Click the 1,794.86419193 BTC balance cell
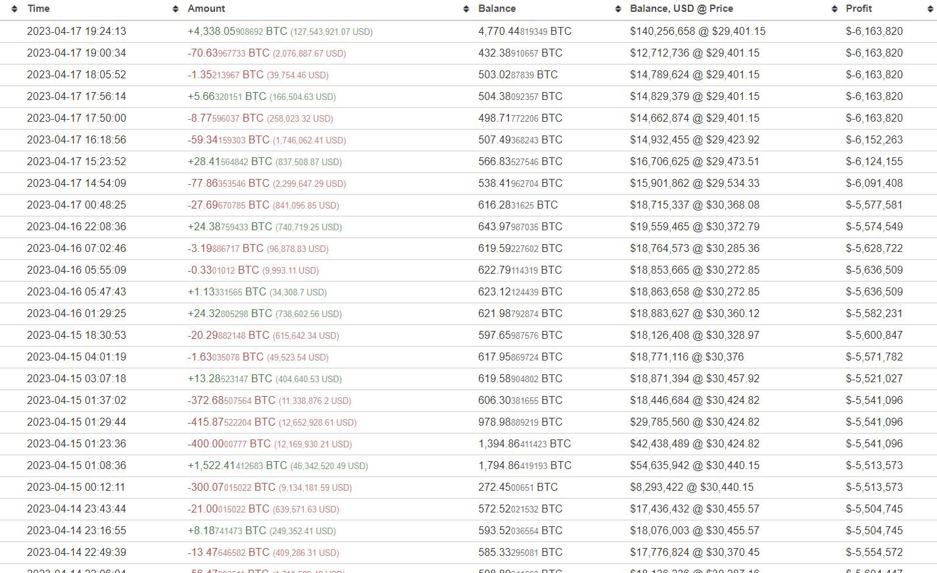The width and height of the screenshot is (937, 573). point(525,466)
